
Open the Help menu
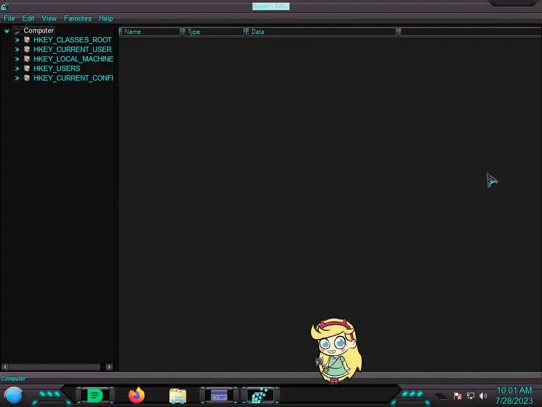[x=106, y=19]
